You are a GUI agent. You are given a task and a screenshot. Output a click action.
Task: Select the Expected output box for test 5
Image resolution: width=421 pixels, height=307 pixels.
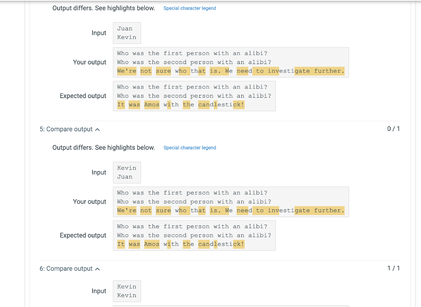point(193,235)
